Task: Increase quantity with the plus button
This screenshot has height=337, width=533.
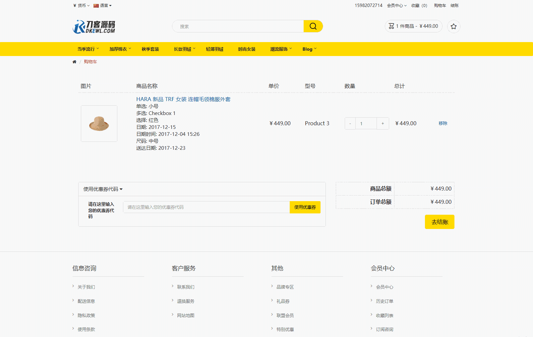Action: tap(383, 124)
